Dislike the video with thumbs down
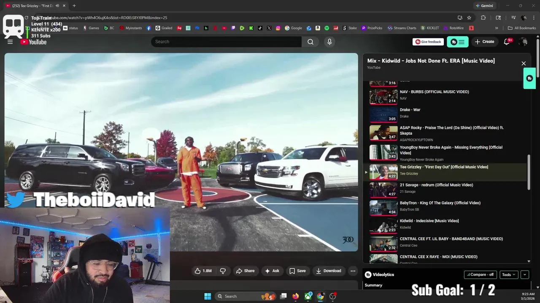Screen dimensions: 540x303 point(223,271)
